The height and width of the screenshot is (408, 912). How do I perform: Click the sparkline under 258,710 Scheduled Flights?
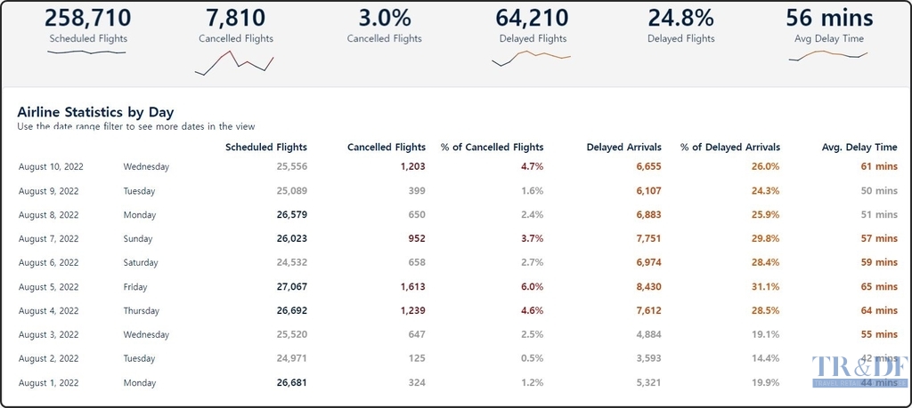point(87,52)
